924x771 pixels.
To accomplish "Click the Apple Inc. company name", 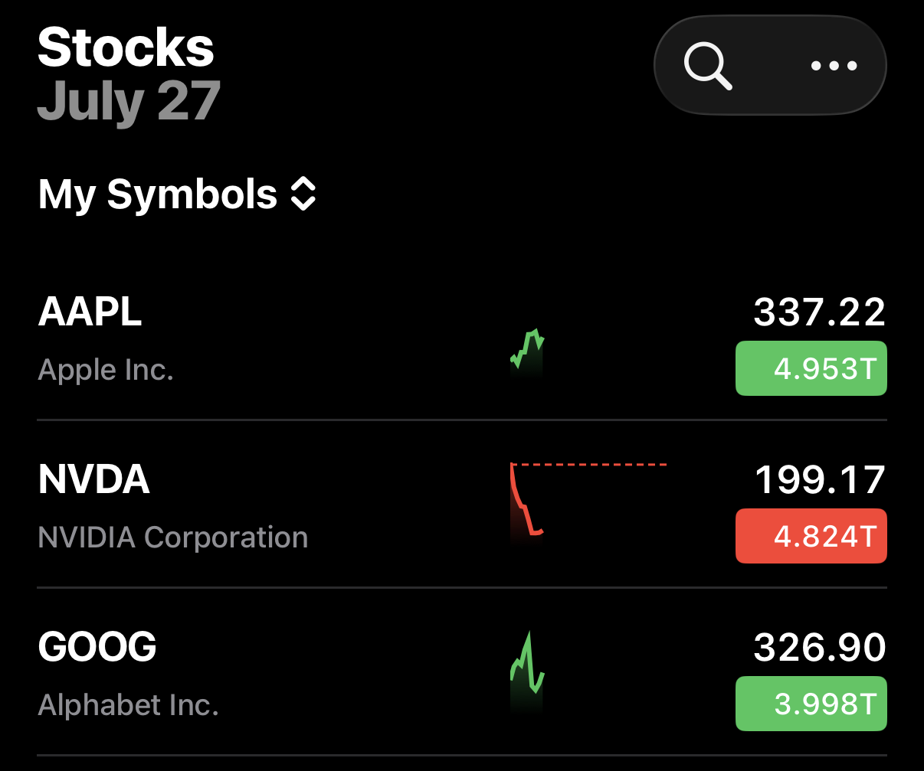I will coord(106,370).
